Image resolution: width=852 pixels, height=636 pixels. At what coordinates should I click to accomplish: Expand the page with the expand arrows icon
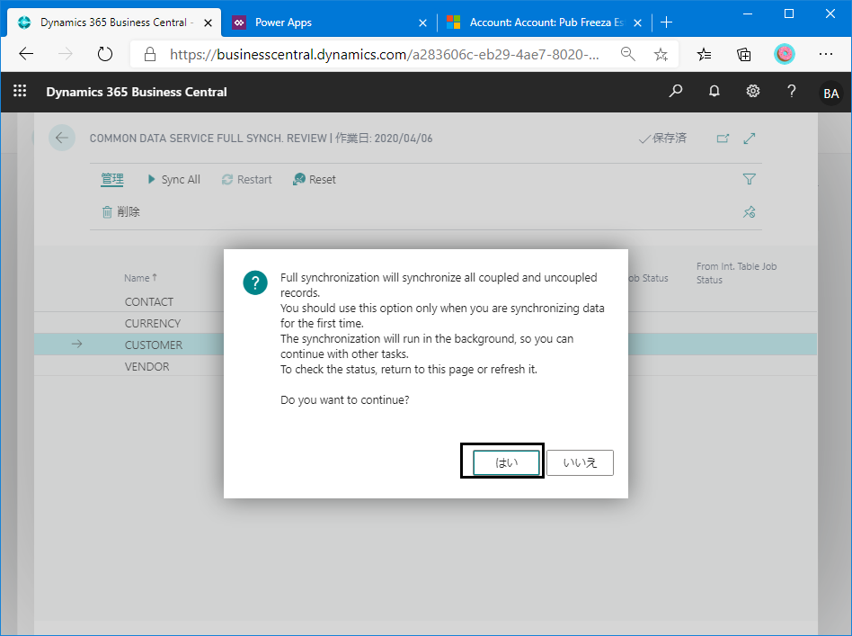(x=750, y=139)
